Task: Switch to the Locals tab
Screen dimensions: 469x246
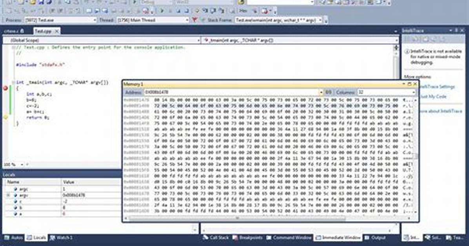Action: click(x=36, y=238)
